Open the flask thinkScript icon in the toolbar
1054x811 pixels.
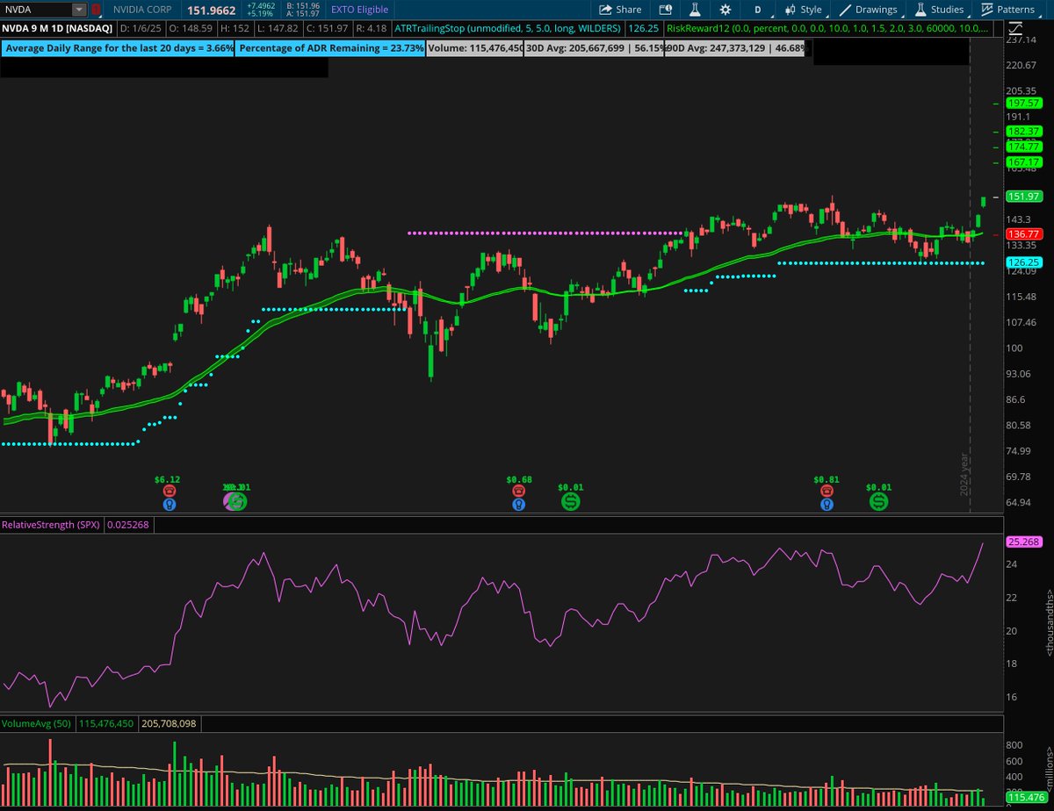click(x=694, y=10)
